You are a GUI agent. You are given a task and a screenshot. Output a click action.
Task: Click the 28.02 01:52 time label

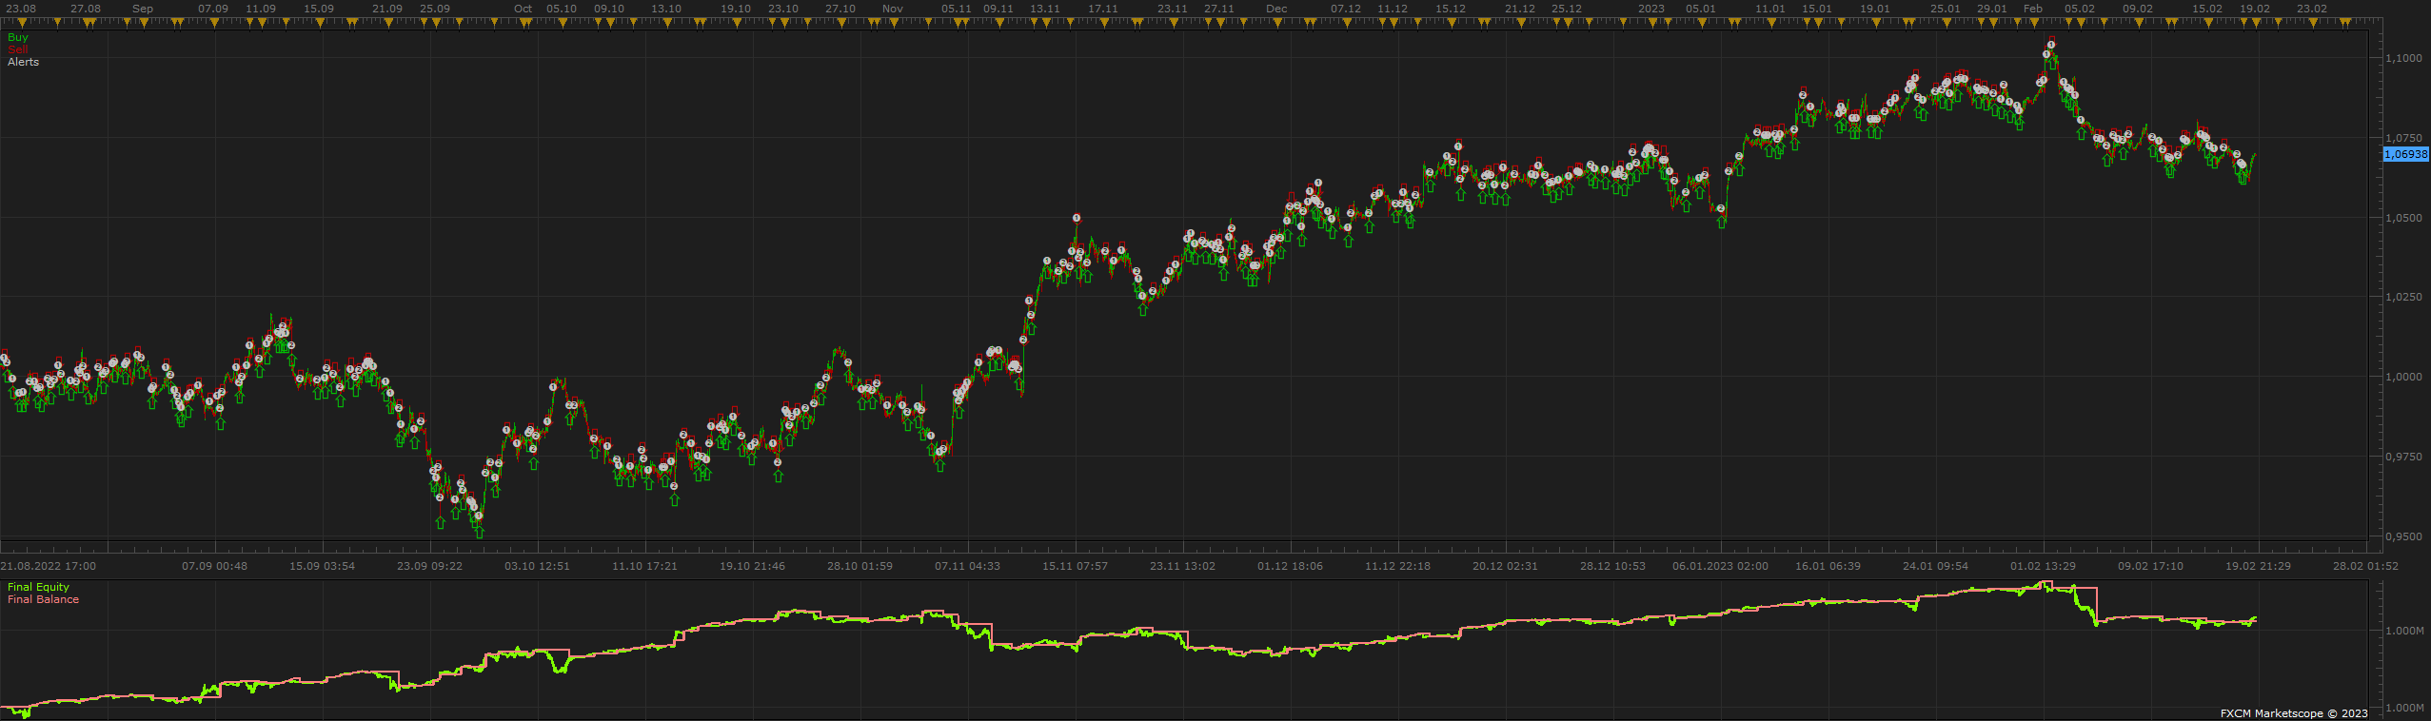click(2365, 566)
